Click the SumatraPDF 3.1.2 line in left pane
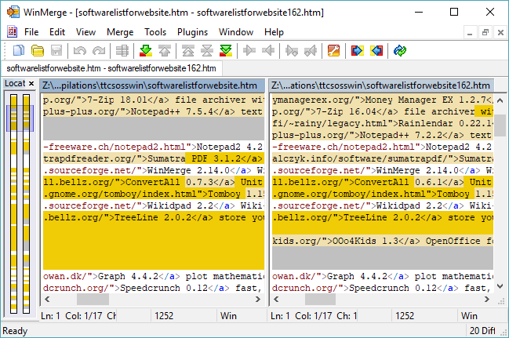Image resolution: width=509 pixels, height=338 pixels. (153, 158)
